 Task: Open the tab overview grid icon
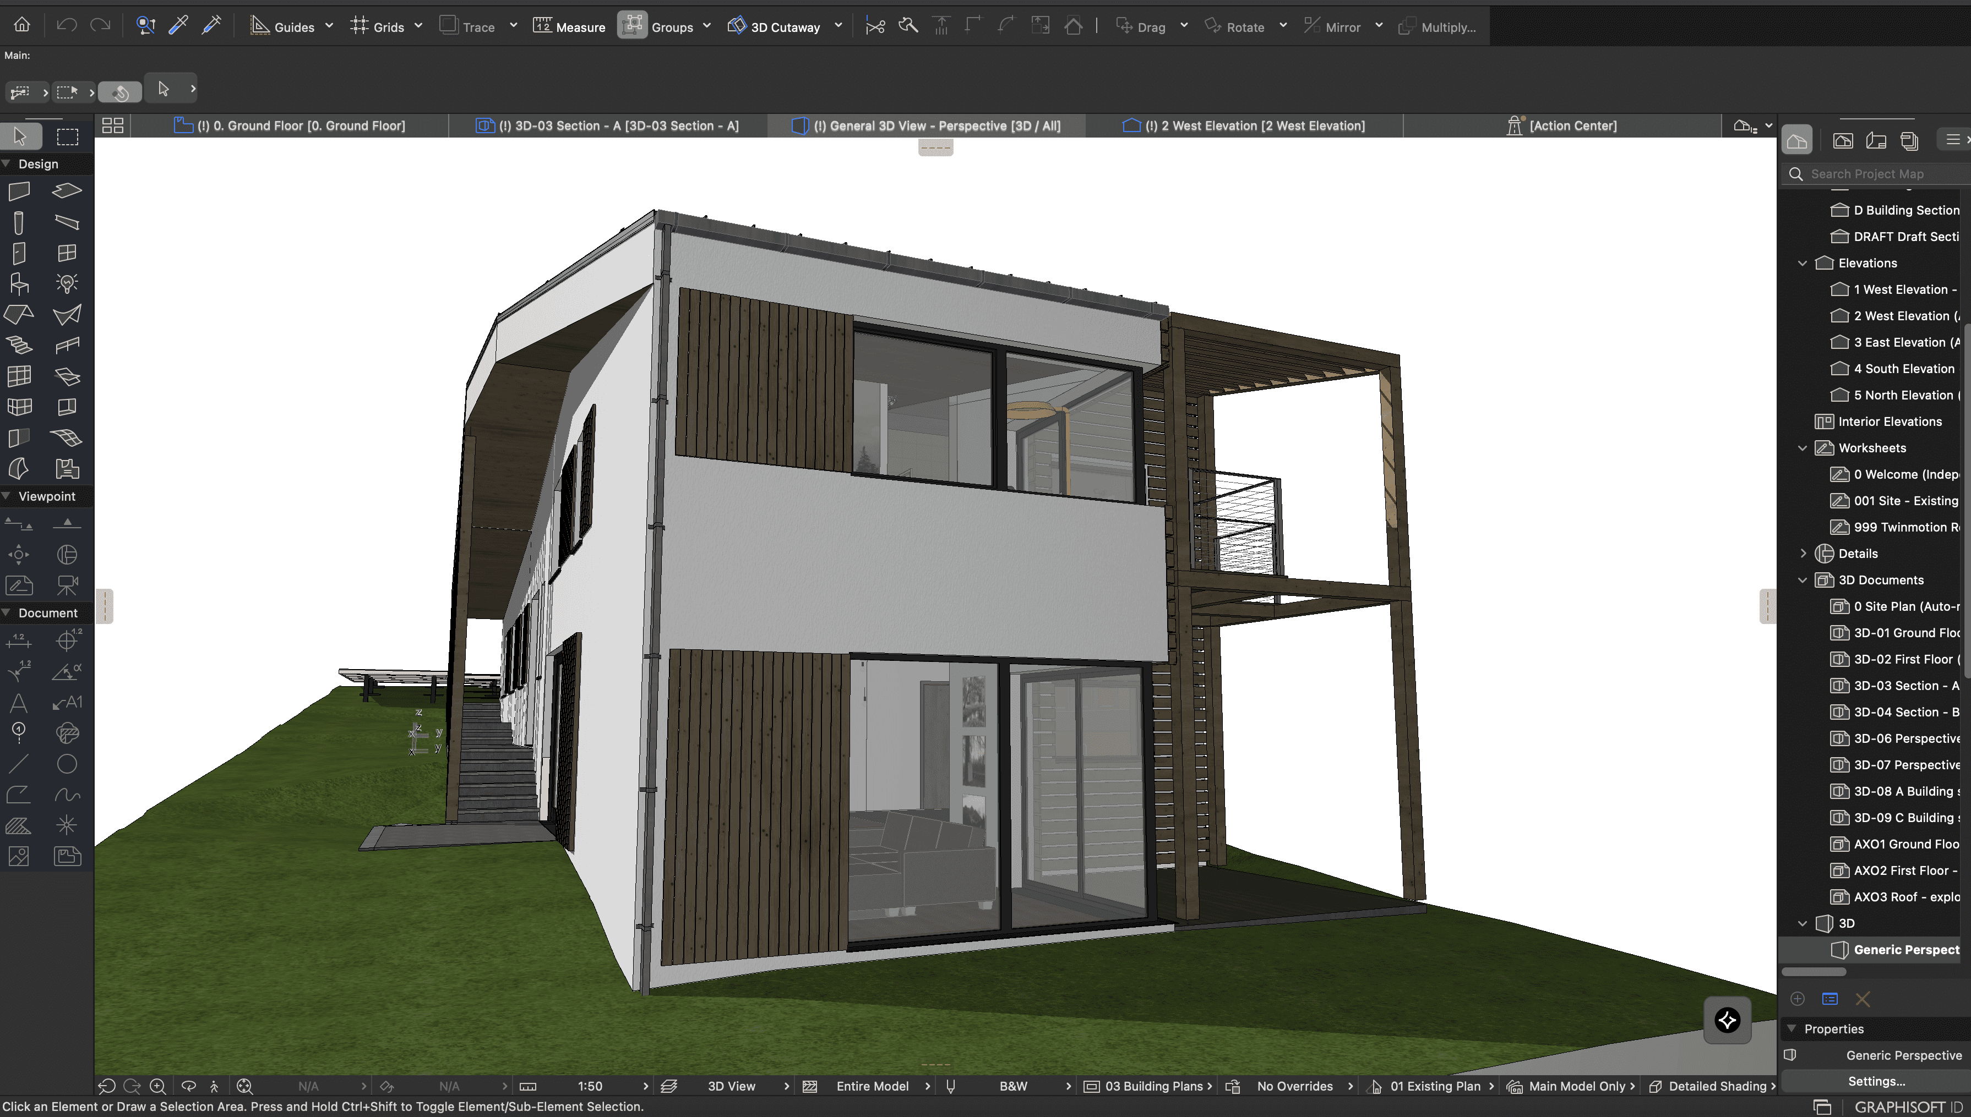click(113, 126)
